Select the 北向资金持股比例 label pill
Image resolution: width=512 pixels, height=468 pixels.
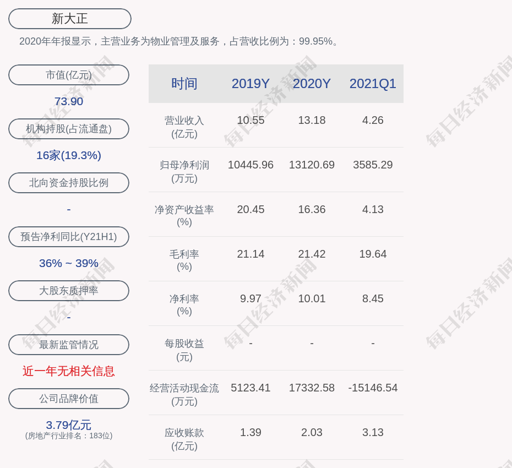[x=69, y=183]
